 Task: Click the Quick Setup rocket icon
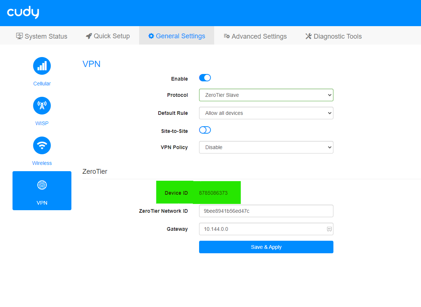click(89, 36)
